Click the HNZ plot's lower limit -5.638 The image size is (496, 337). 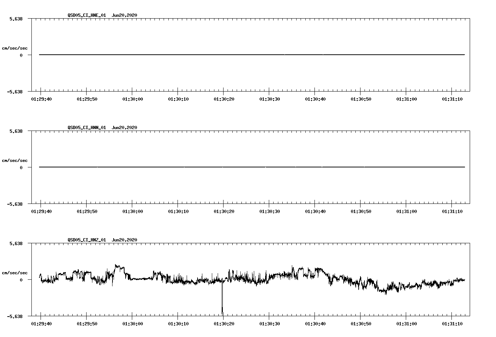coord(15,316)
